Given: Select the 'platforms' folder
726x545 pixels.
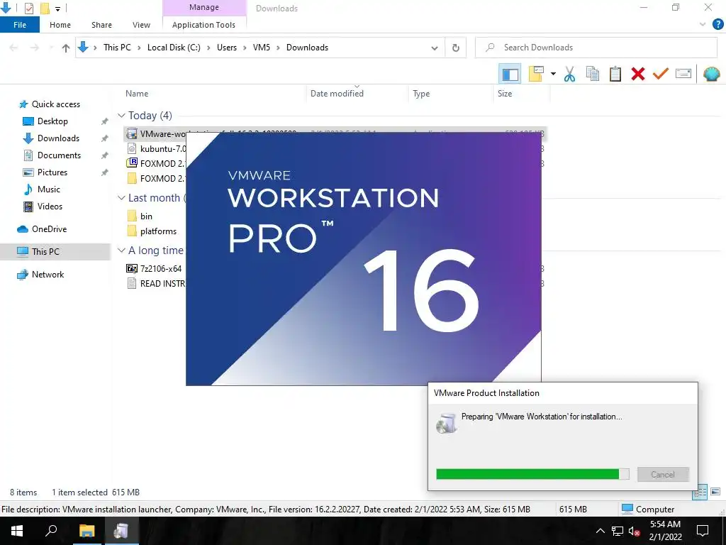Looking at the screenshot, I should [152, 231].
